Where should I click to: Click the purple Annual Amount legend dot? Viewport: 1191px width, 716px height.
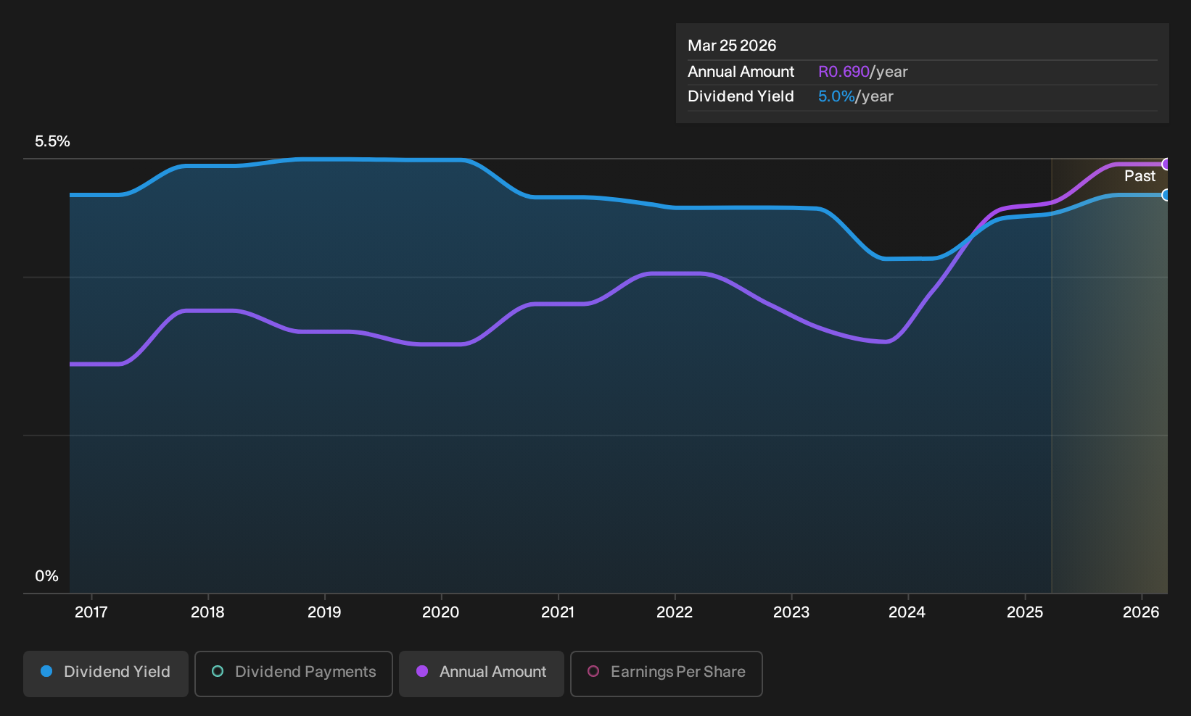422,671
